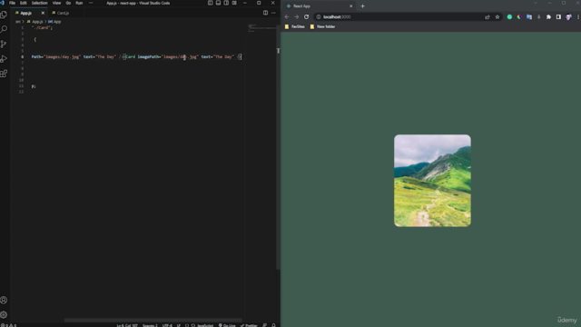Change end of line sequence LF

click(x=179, y=325)
